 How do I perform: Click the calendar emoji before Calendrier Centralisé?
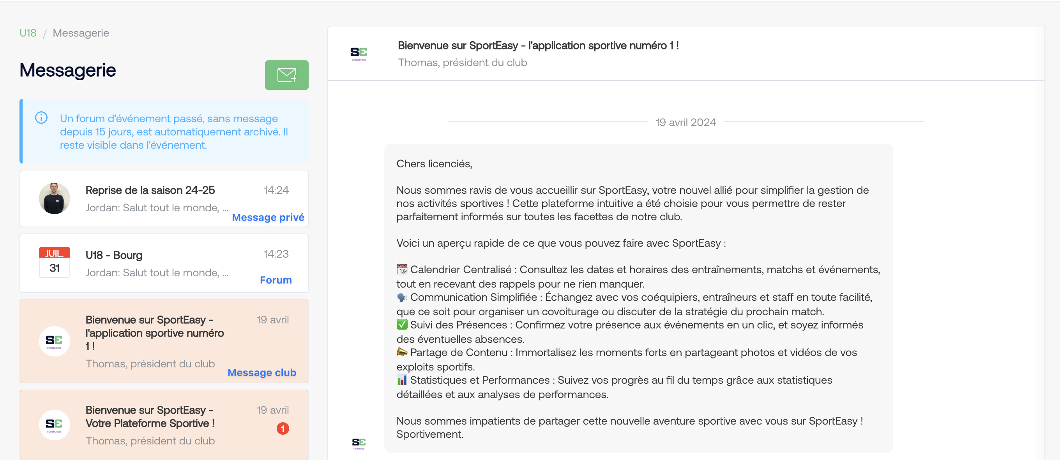(402, 269)
